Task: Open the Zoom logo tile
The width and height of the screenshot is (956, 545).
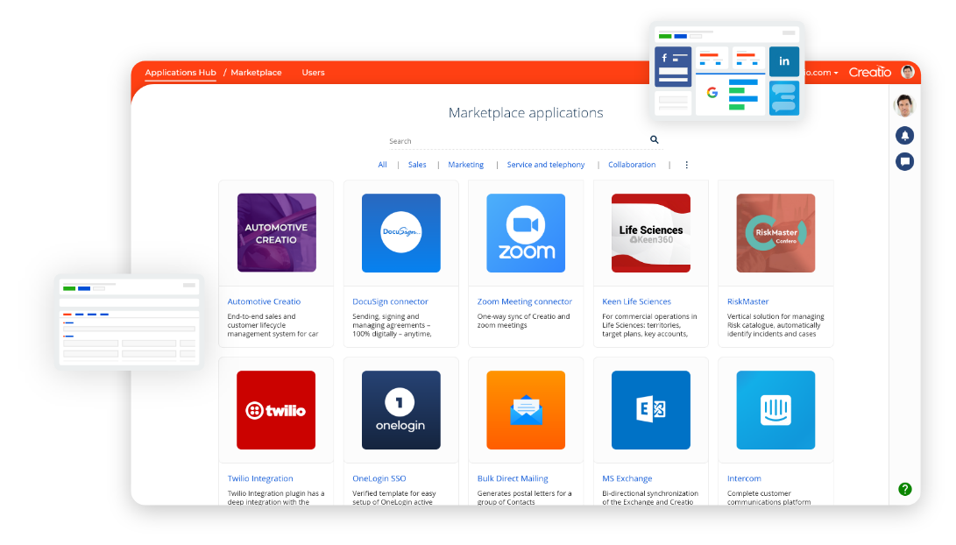Action: [526, 233]
